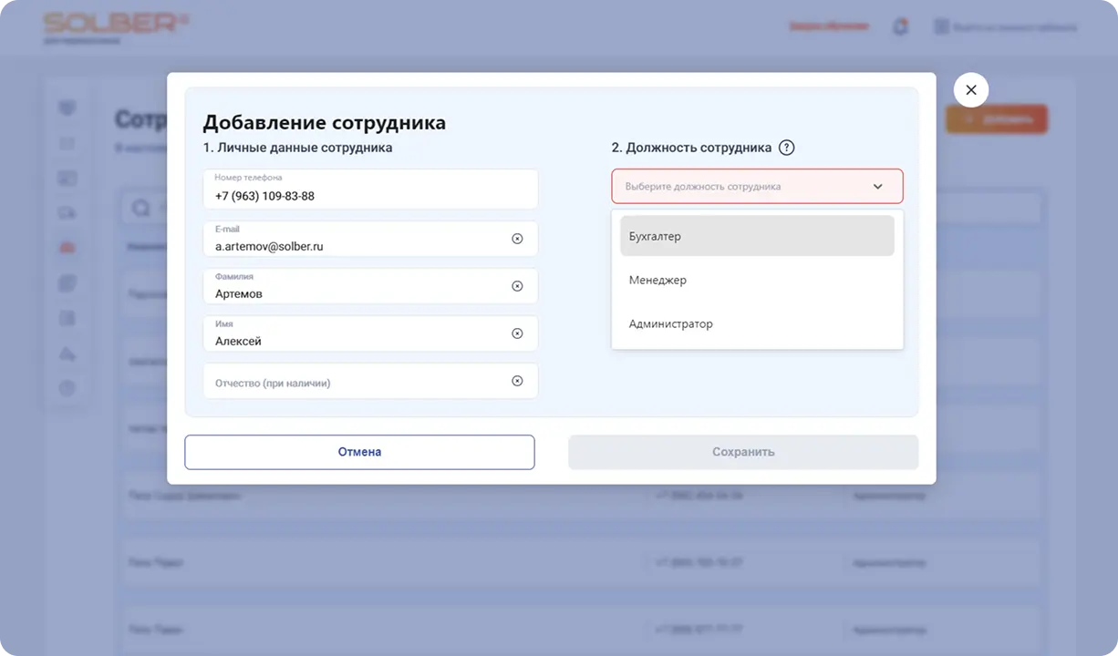
Task: Open the help tooltip next to Должность сотрудника
Action: 787,148
